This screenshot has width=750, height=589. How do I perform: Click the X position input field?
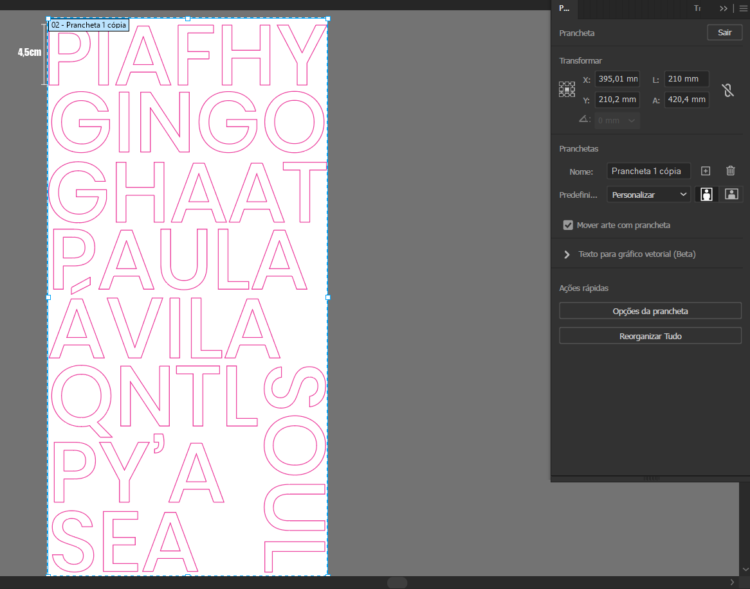point(616,80)
